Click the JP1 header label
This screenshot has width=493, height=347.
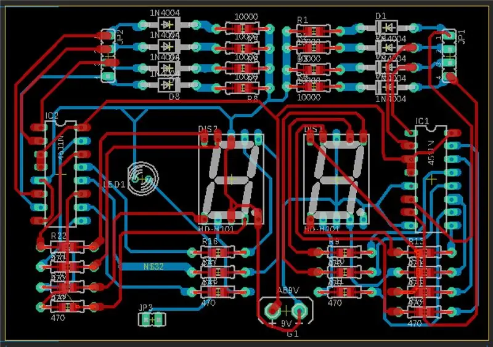tap(462, 37)
